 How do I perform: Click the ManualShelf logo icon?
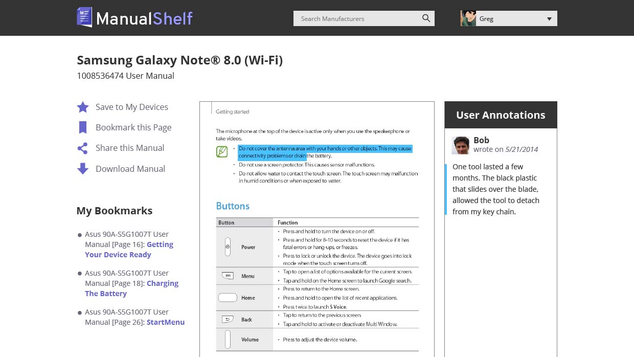point(84,17)
